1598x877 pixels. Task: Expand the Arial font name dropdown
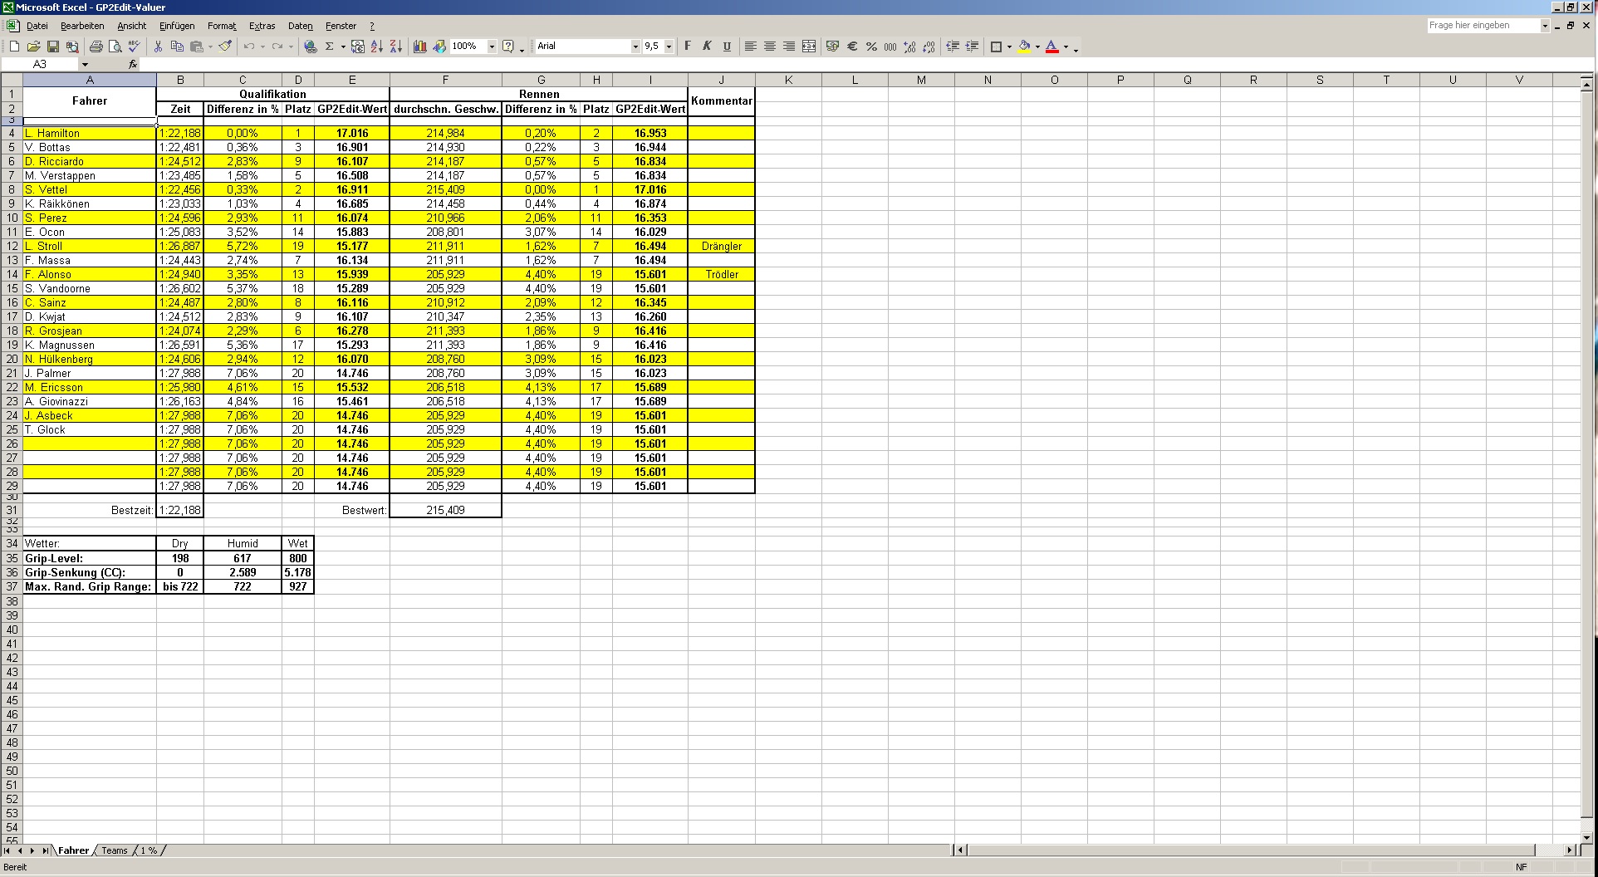(x=635, y=47)
